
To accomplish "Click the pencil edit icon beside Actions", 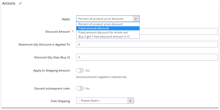I will [x=20, y=4].
